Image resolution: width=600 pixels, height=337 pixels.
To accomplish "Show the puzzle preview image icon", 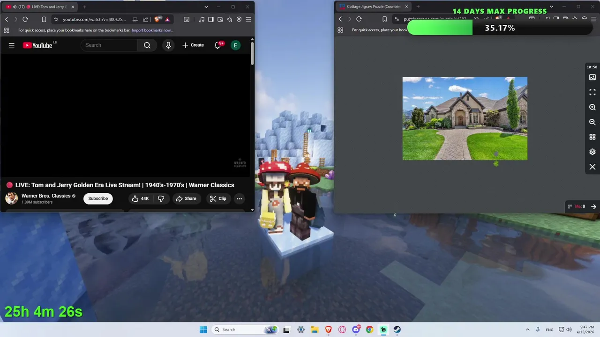I will 592,77.
